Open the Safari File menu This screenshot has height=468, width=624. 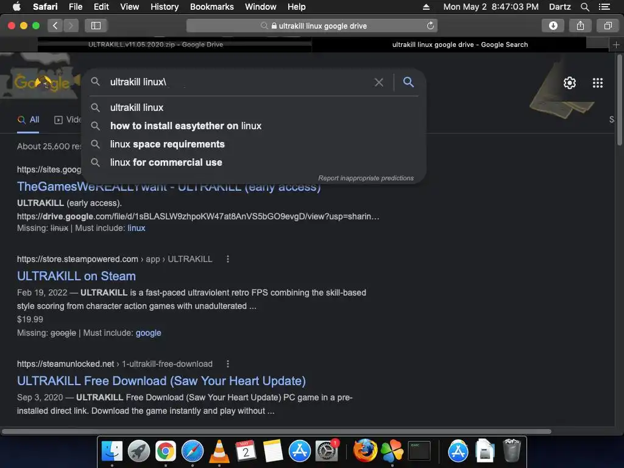click(x=75, y=7)
